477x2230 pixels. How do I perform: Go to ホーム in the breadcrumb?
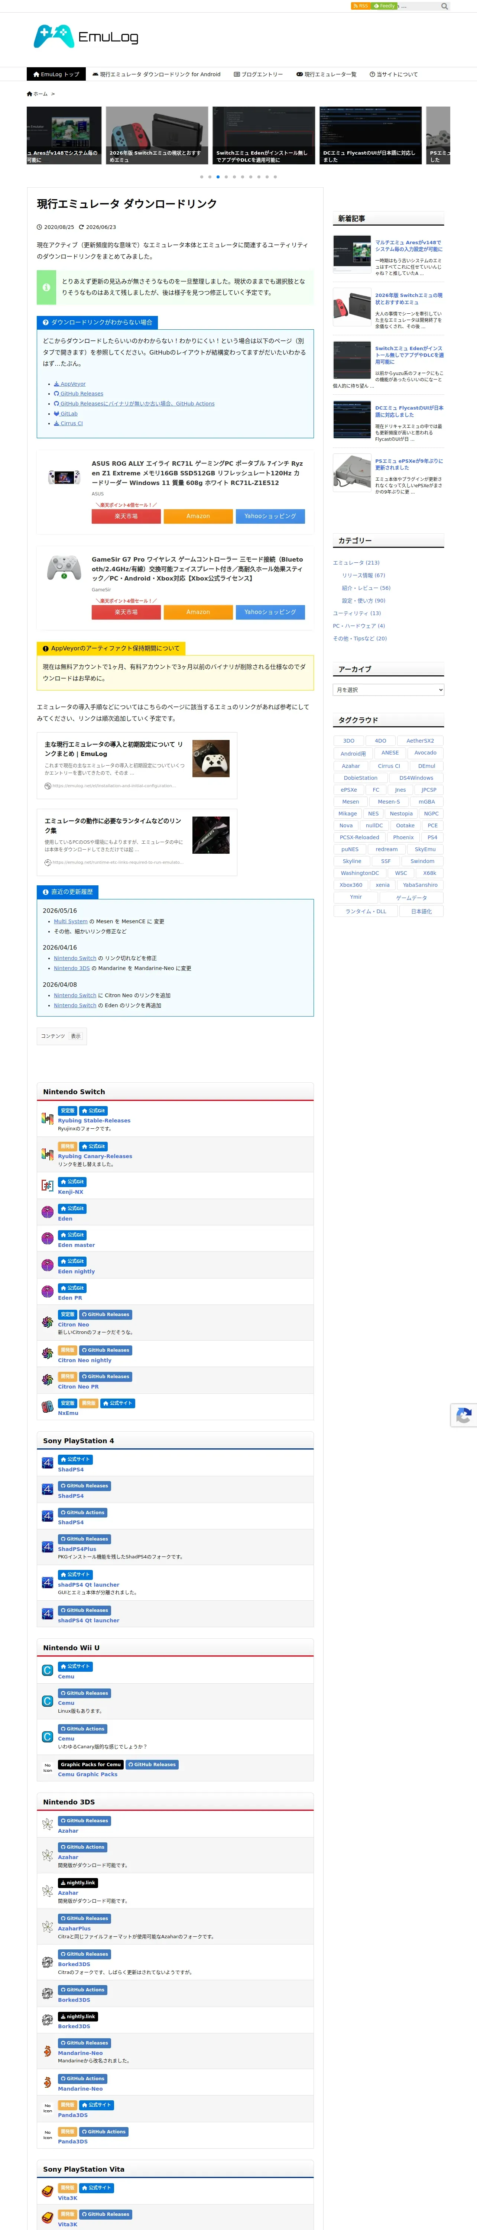(37, 94)
